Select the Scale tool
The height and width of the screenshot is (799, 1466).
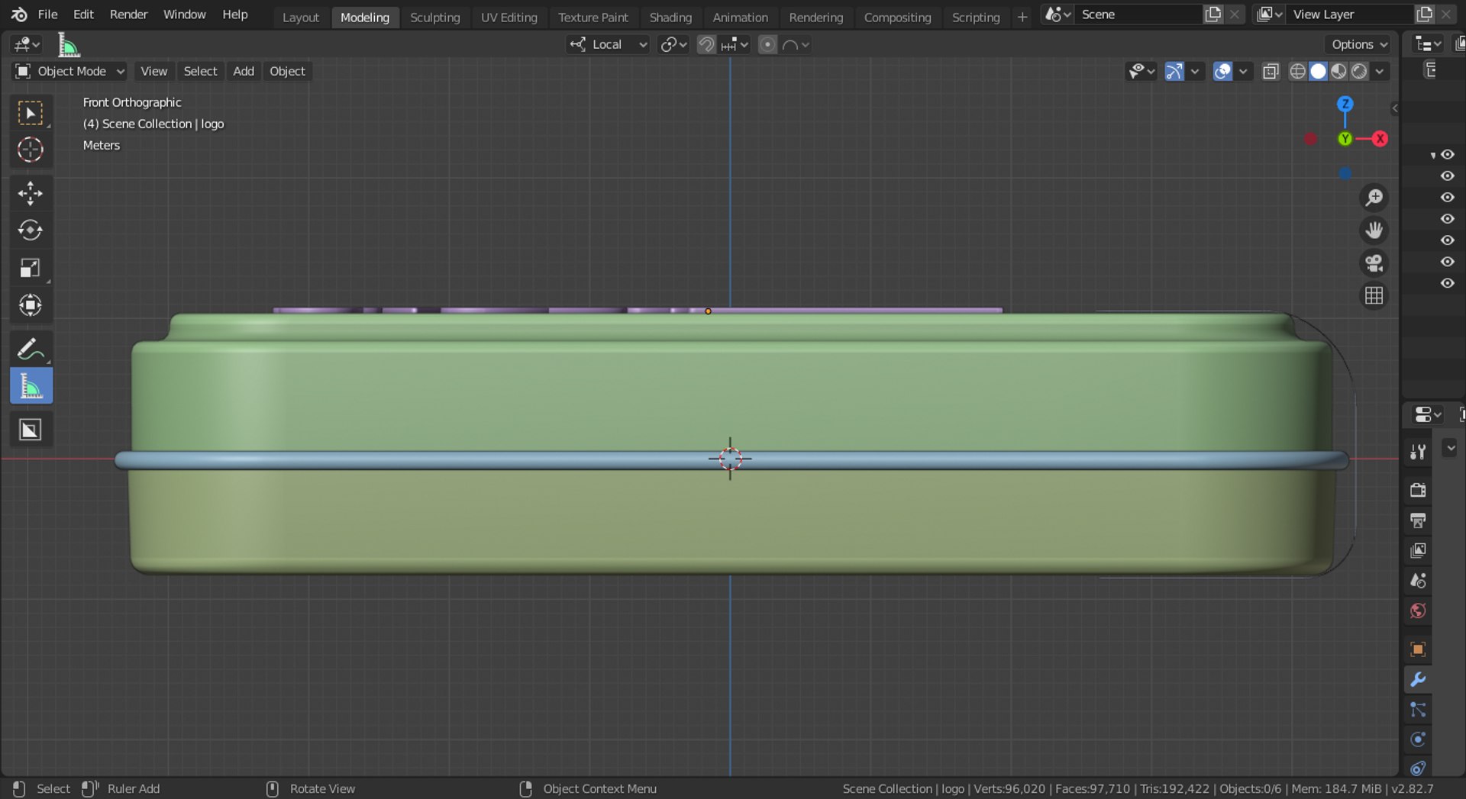point(31,268)
